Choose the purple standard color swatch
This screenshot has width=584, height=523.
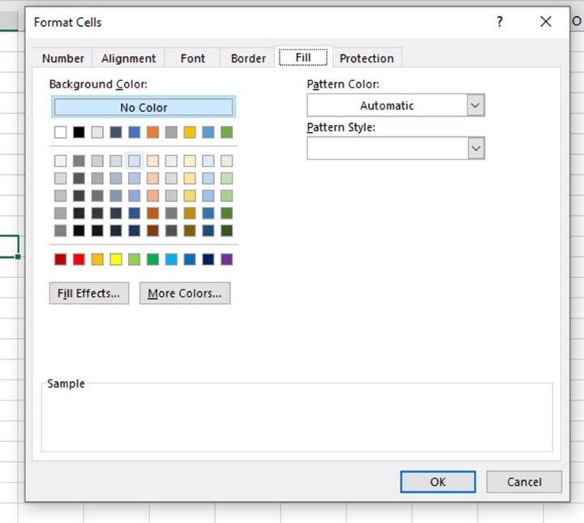226,259
